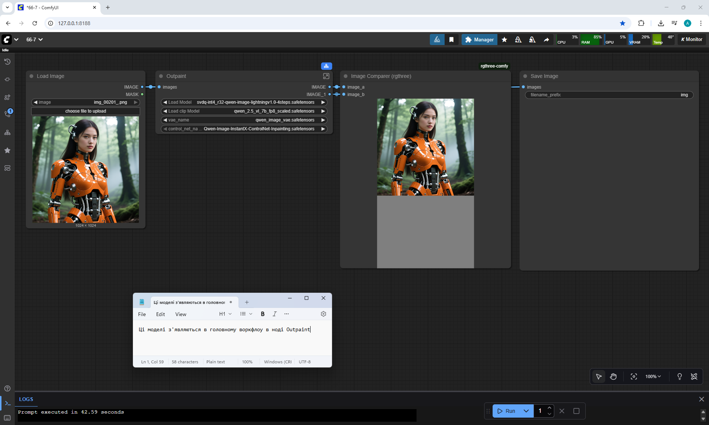This screenshot has width=709, height=425.
Task: Increase the batch count stepper
Action: pos(549,408)
